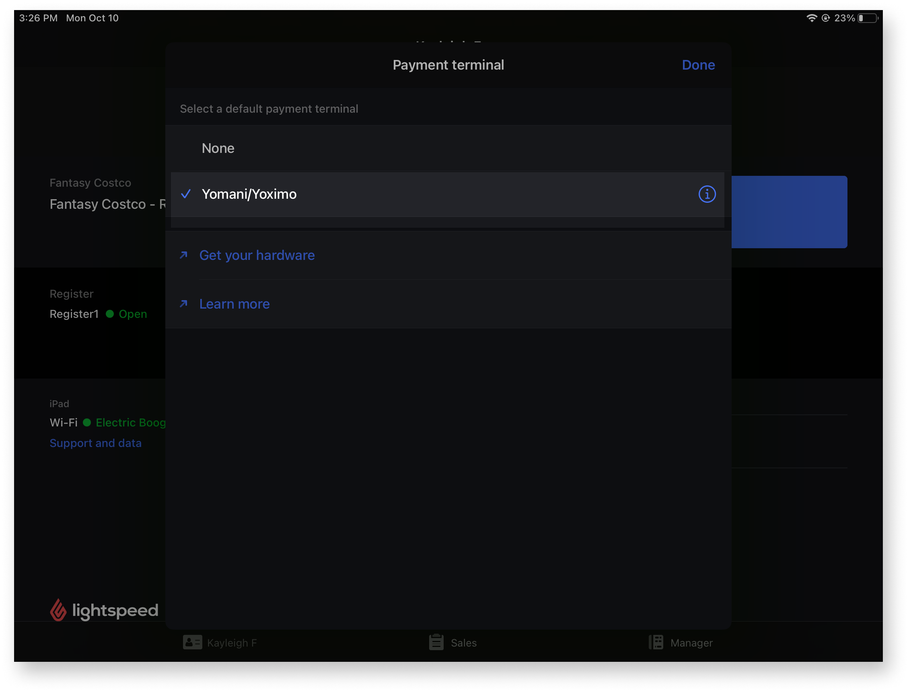The width and height of the screenshot is (909, 692).
Task: Select Yomani/Yoximo as payment terminal
Action: [x=448, y=194]
